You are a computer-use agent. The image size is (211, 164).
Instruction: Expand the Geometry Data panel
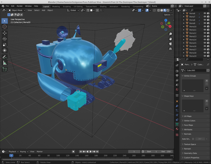coord(190,153)
